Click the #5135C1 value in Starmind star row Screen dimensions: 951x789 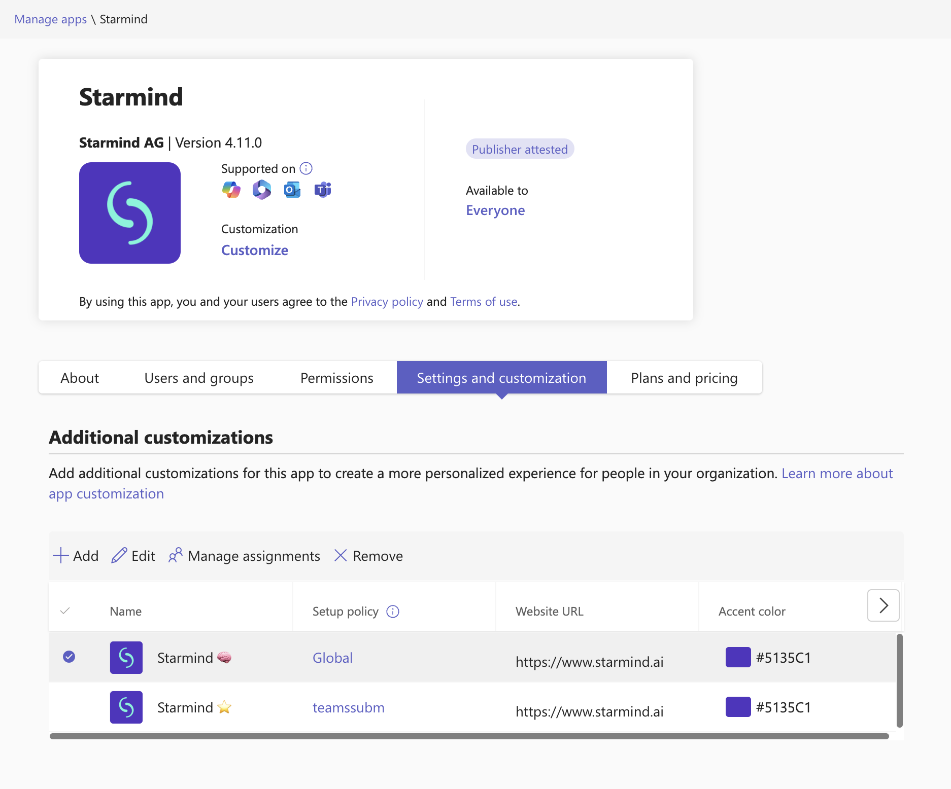(x=784, y=707)
